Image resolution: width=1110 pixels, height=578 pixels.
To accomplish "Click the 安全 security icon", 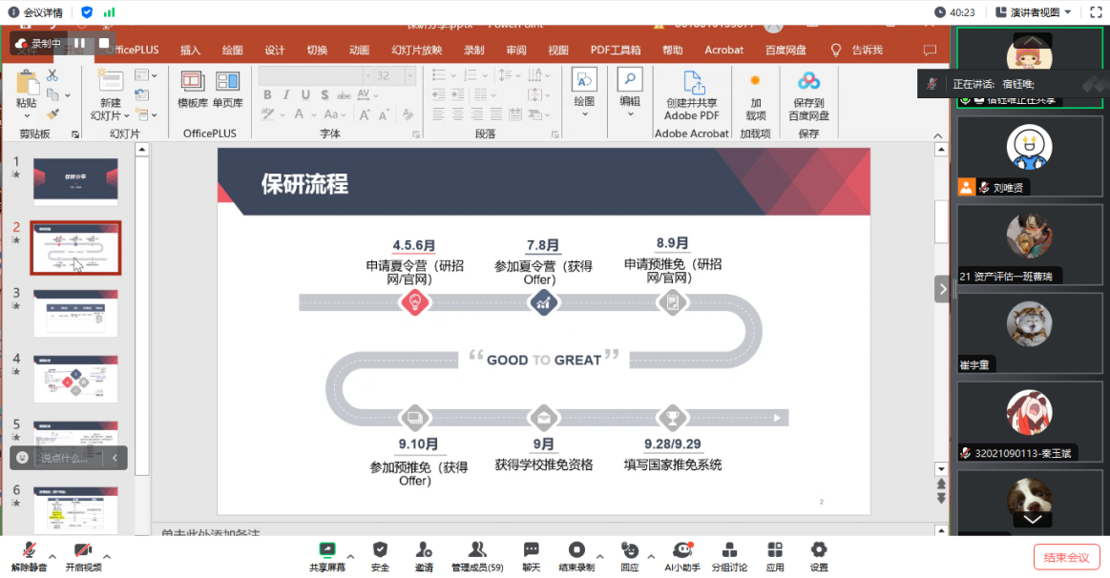I will click(380, 551).
